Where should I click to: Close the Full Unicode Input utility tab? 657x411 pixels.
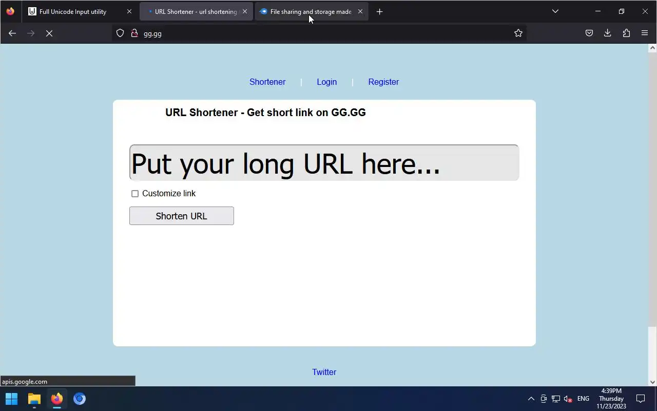pyautogui.click(x=129, y=11)
